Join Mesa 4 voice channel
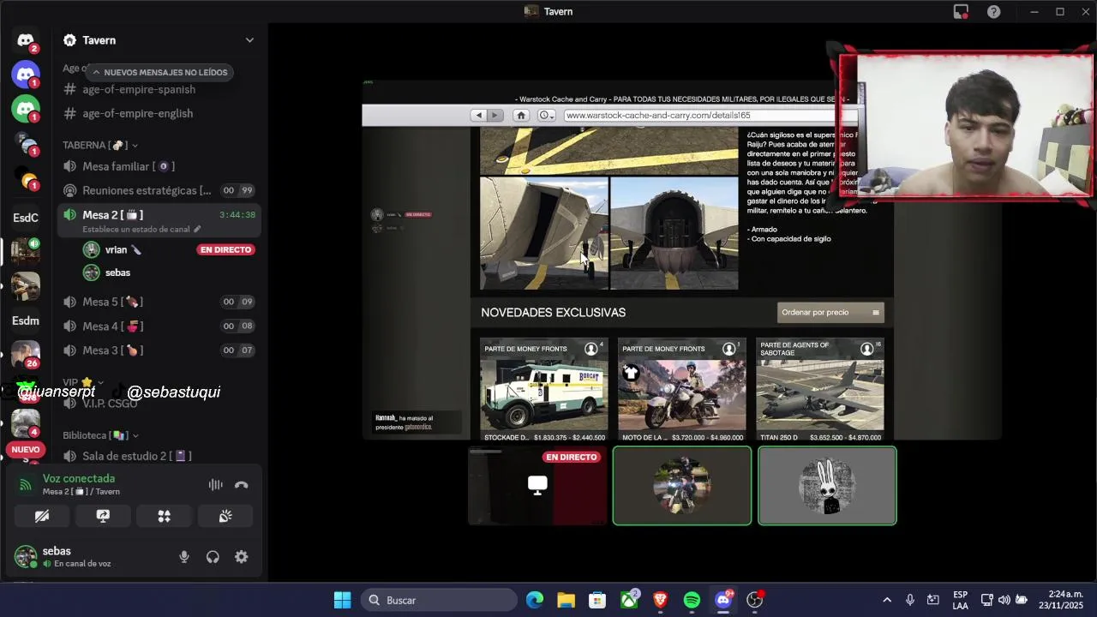Viewport: 1097px width, 617px height. pos(159,326)
